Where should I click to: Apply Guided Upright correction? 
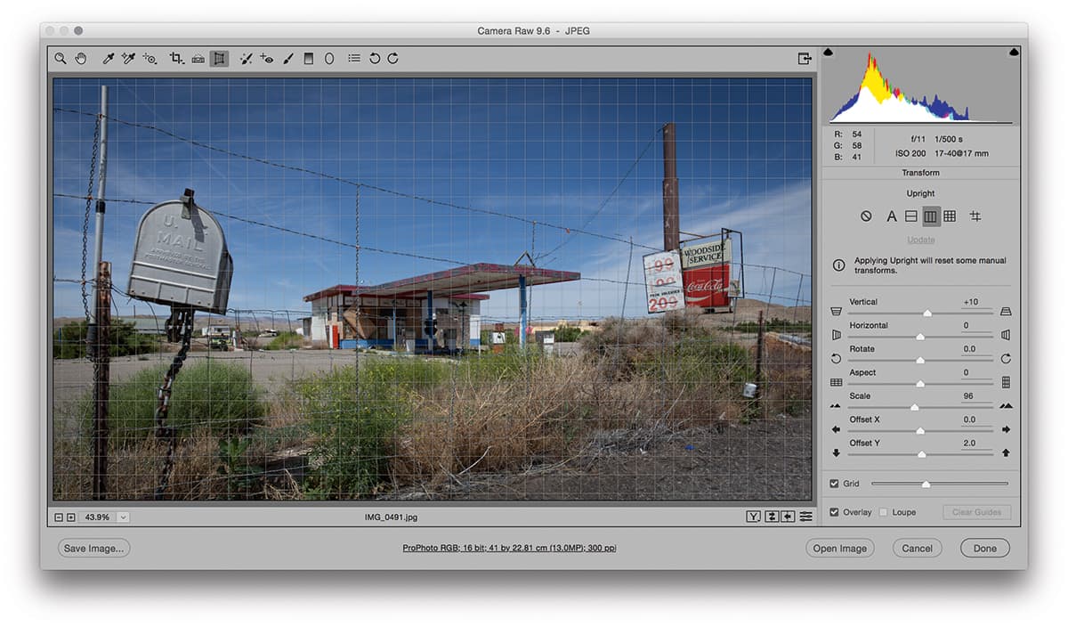click(x=975, y=216)
